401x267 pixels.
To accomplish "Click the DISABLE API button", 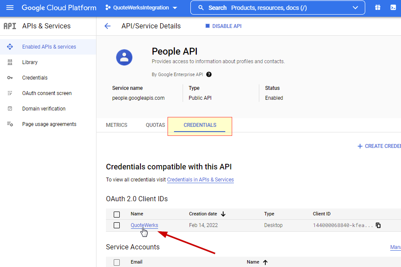I will pyautogui.click(x=224, y=26).
